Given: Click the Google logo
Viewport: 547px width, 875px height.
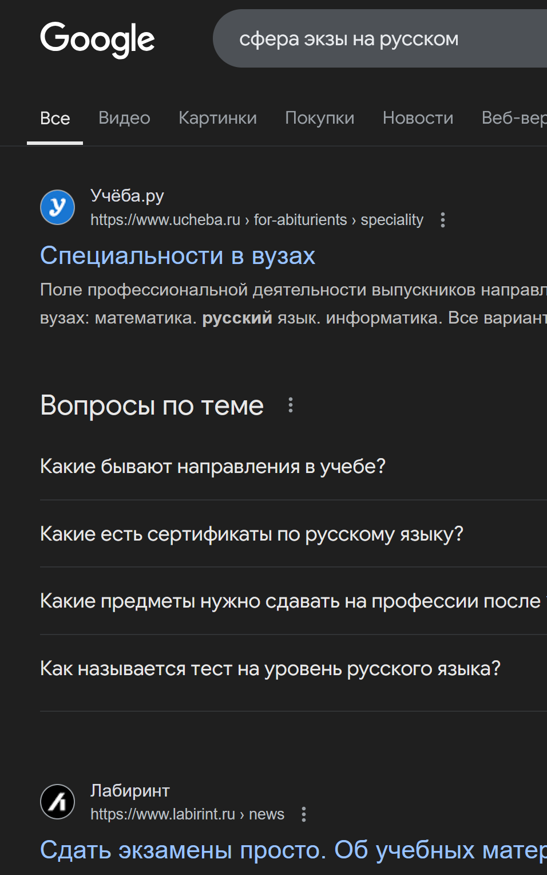Looking at the screenshot, I should [97, 40].
